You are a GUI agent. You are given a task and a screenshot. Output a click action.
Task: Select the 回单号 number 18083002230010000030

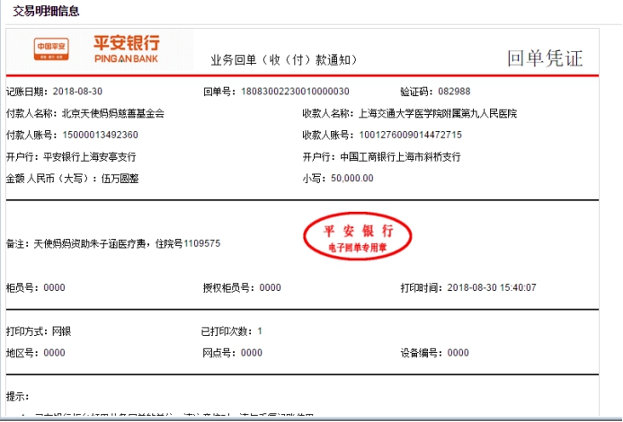pyautogui.click(x=295, y=92)
